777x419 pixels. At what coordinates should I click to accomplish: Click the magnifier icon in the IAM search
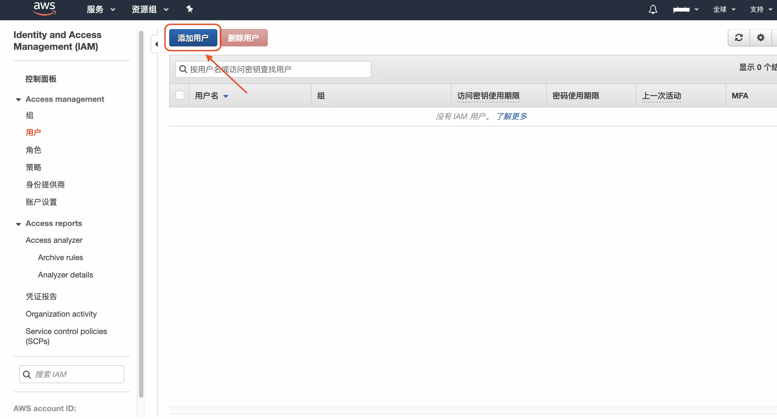pyautogui.click(x=27, y=375)
